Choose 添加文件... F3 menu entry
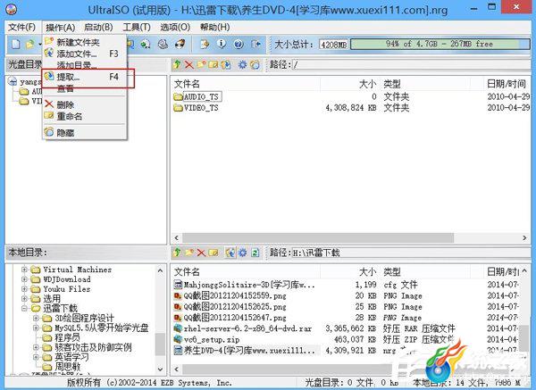536x390 pixels. [x=85, y=54]
